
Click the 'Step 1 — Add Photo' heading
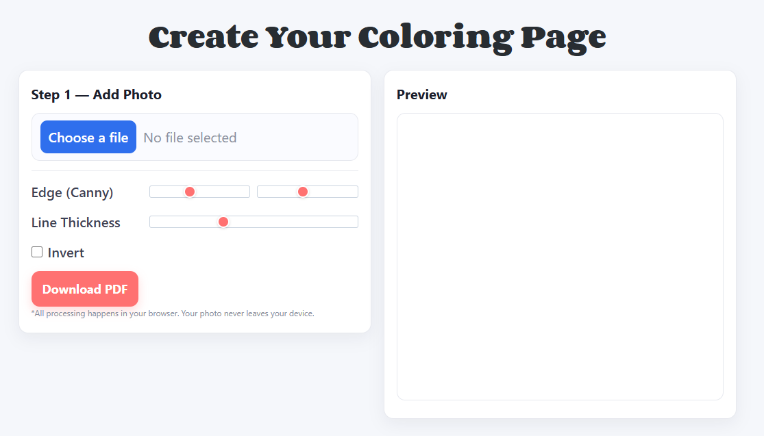pyautogui.click(x=96, y=94)
